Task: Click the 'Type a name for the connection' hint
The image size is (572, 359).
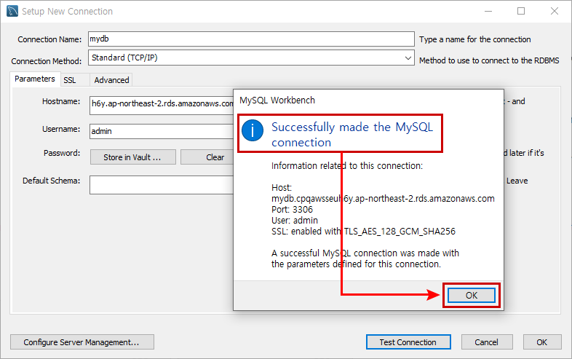Action: [475, 39]
